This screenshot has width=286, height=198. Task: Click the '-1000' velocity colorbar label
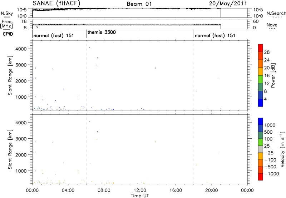[271, 174]
